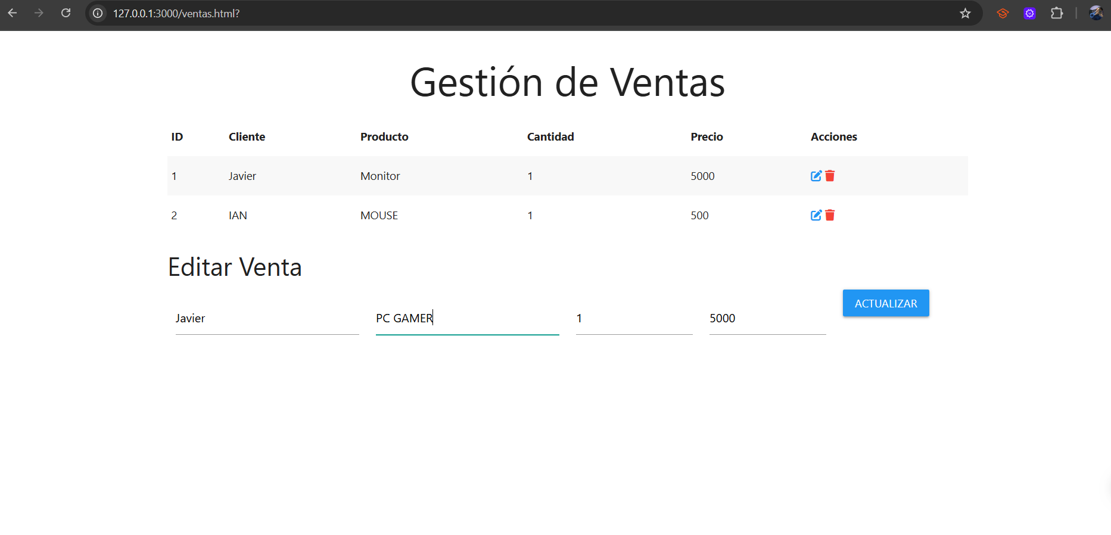
Task: Click the product field containing PC GAMER
Action: pos(468,319)
